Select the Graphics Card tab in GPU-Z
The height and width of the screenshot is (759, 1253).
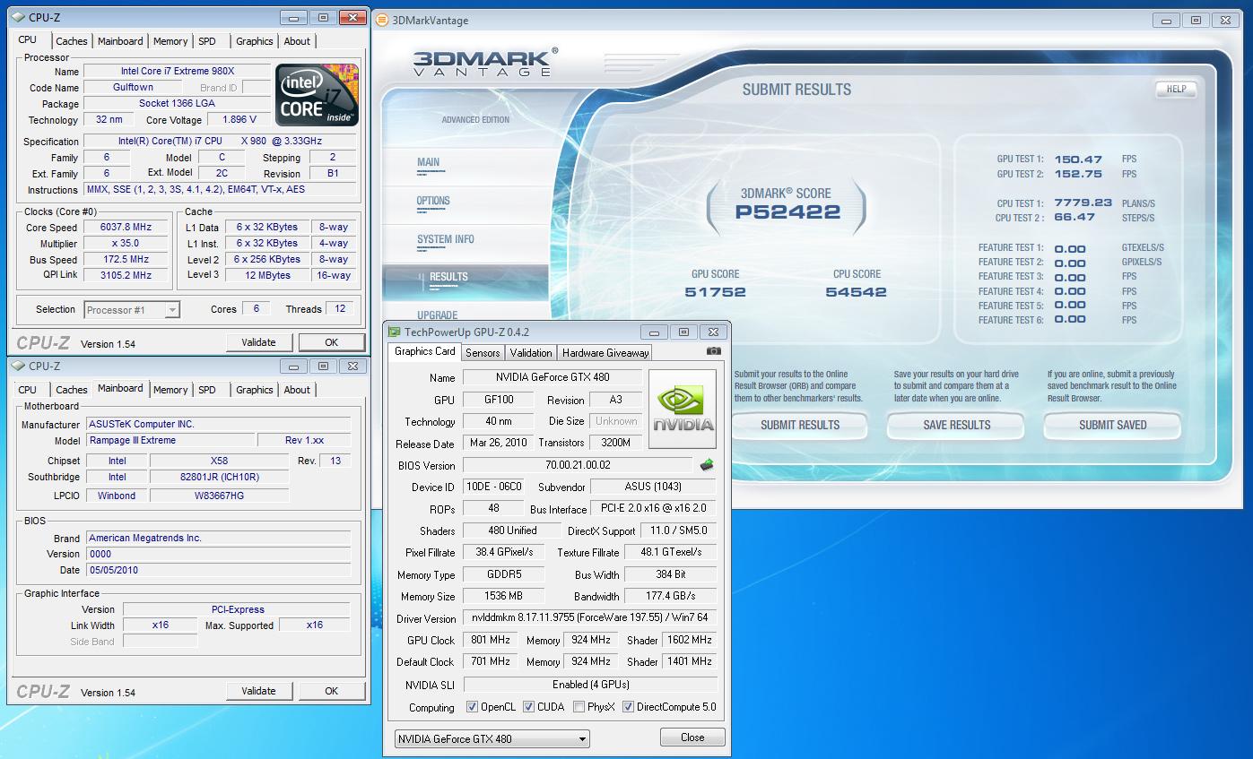pyautogui.click(x=425, y=351)
